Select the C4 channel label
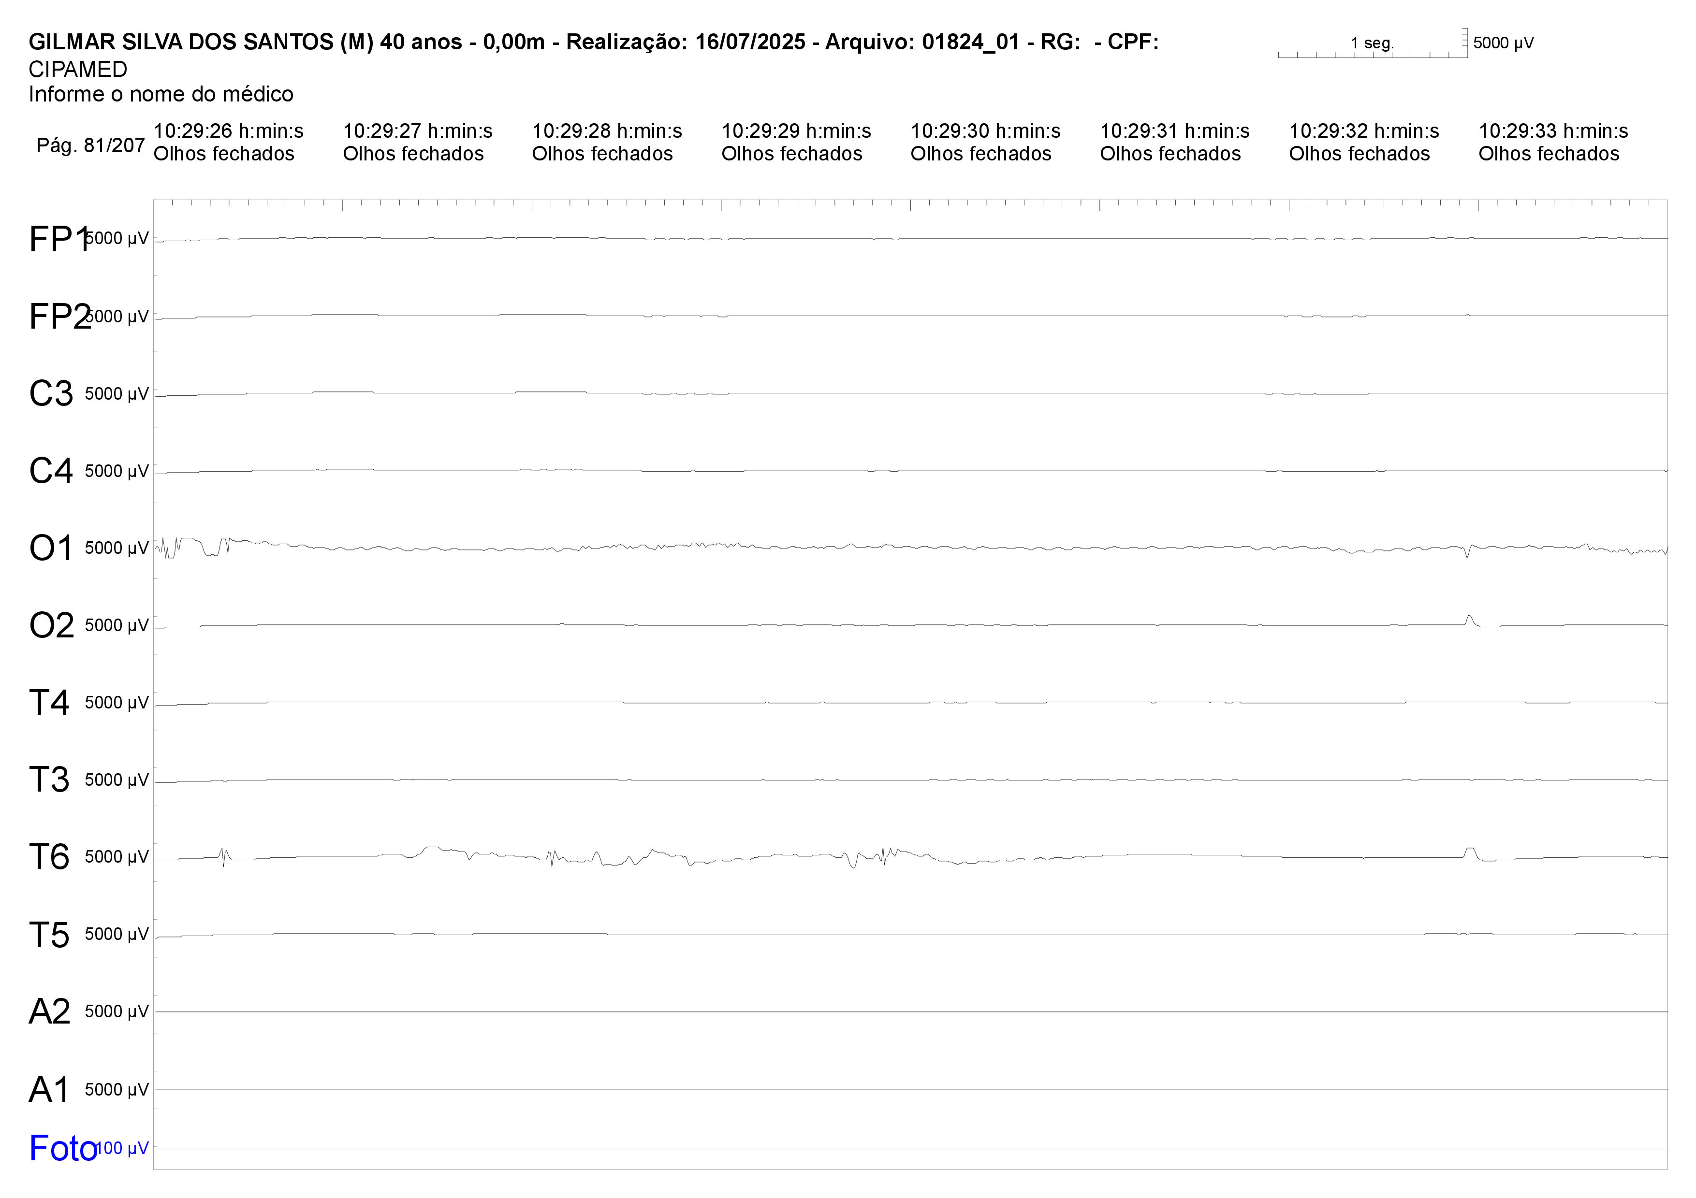The height and width of the screenshot is (1198, 1696). (51, 471)
